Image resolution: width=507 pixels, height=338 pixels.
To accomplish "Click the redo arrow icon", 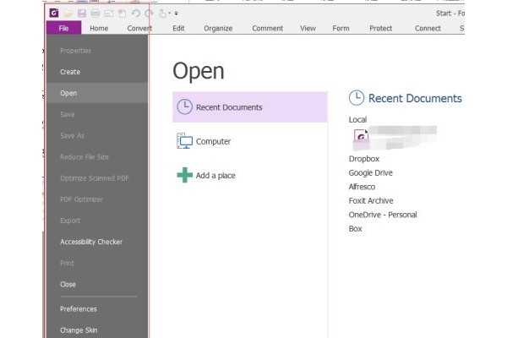I will click(149, 14).
